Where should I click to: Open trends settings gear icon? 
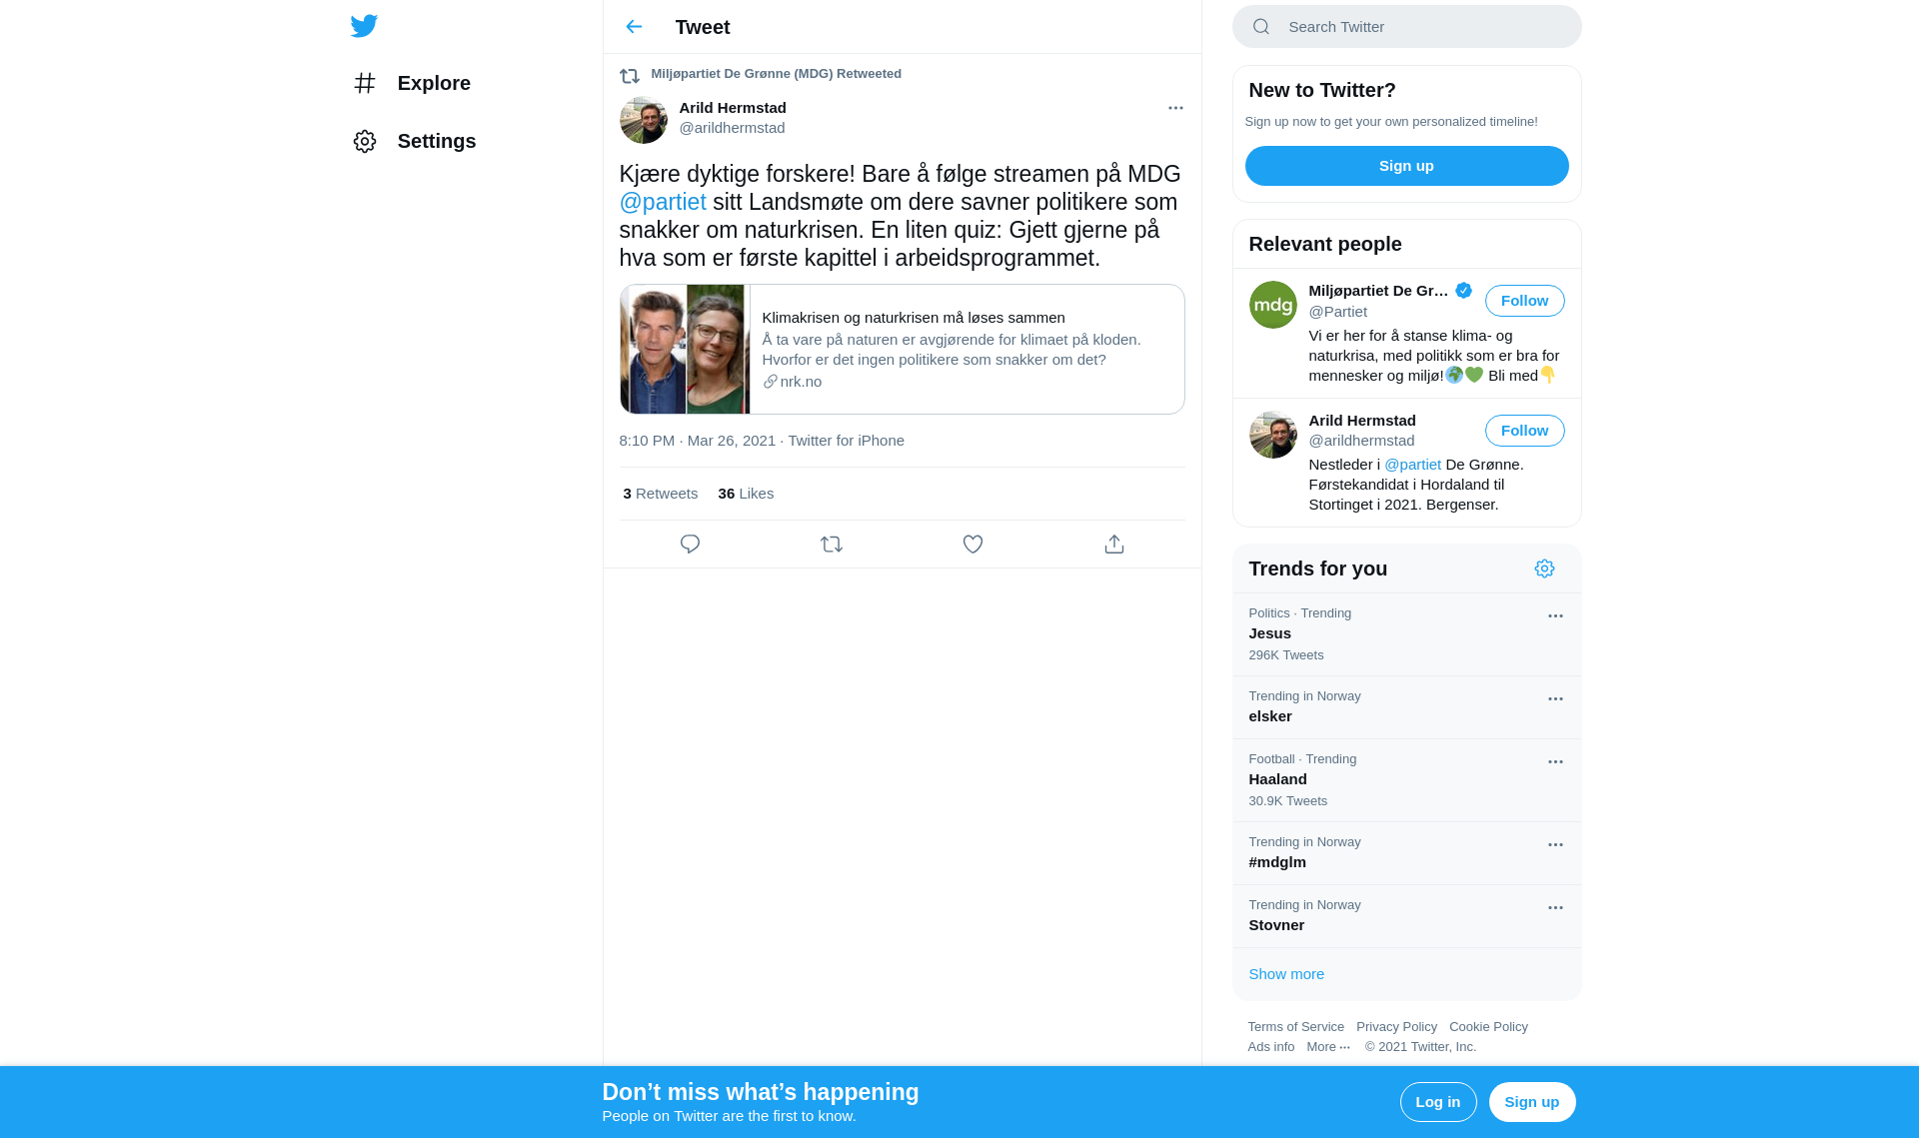click(1544, 569)
